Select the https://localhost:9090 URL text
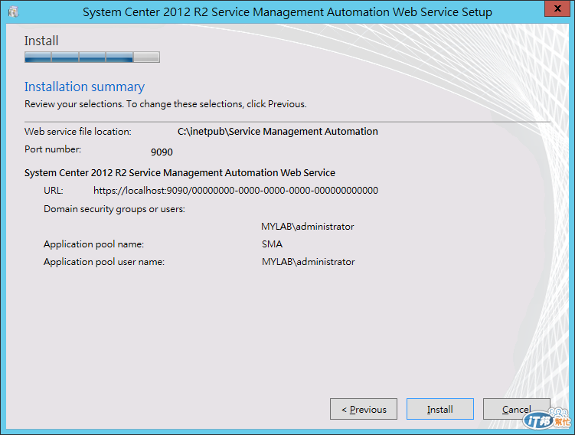Viewport: 575px width, 435px height. (235, 191)
